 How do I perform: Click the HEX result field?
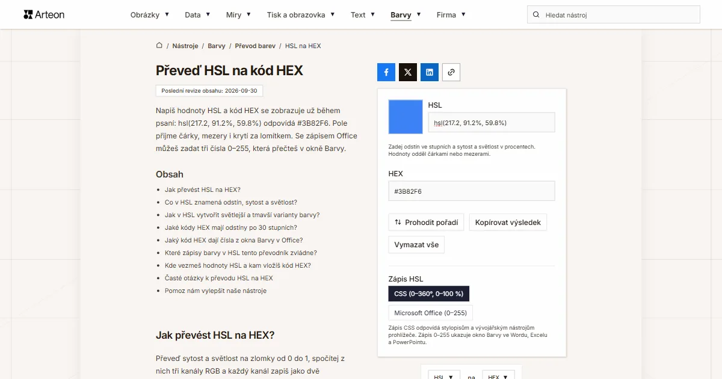472,191
